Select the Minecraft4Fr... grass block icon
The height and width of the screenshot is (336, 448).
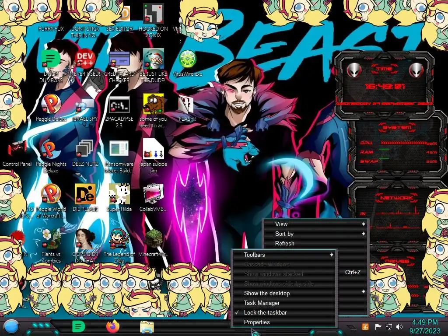pyautogui.click(x=154, y=239)
